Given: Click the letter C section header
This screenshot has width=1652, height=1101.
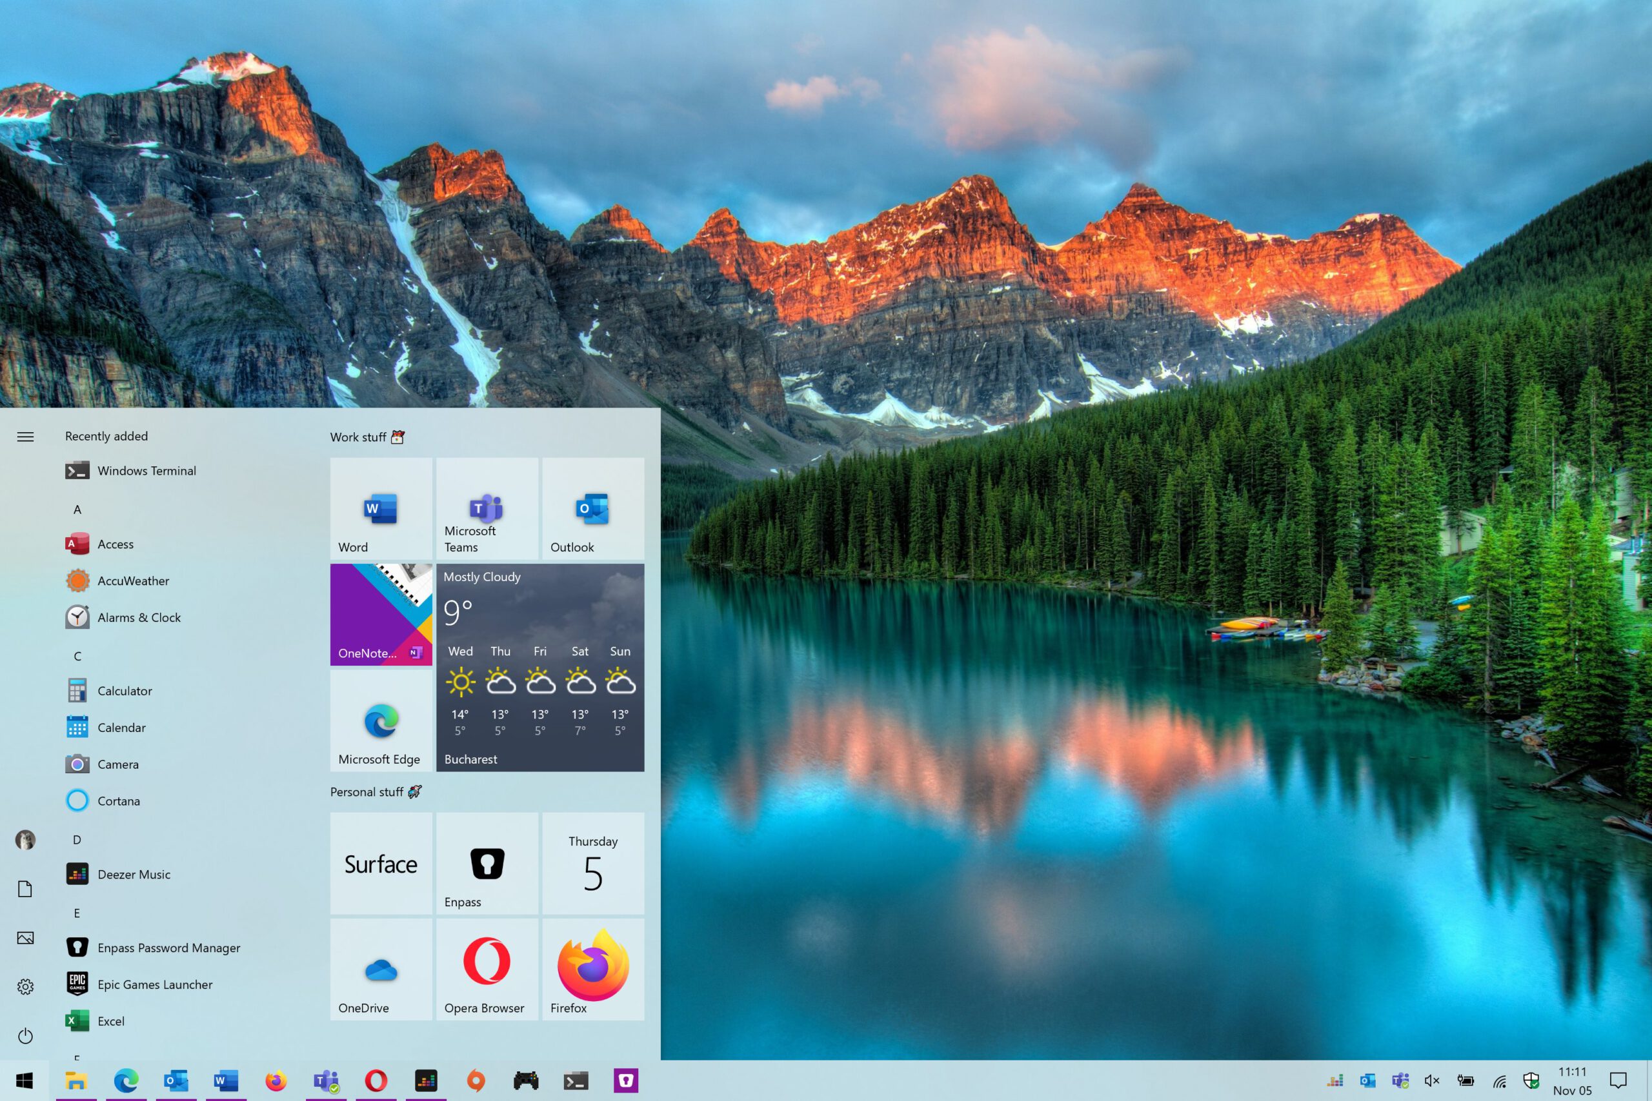Looking at the screenshot, I should (x=77, y=656).
